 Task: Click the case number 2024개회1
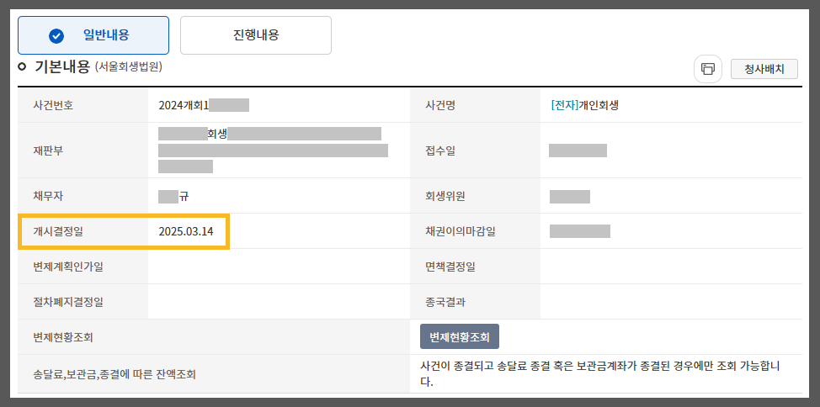184,105
